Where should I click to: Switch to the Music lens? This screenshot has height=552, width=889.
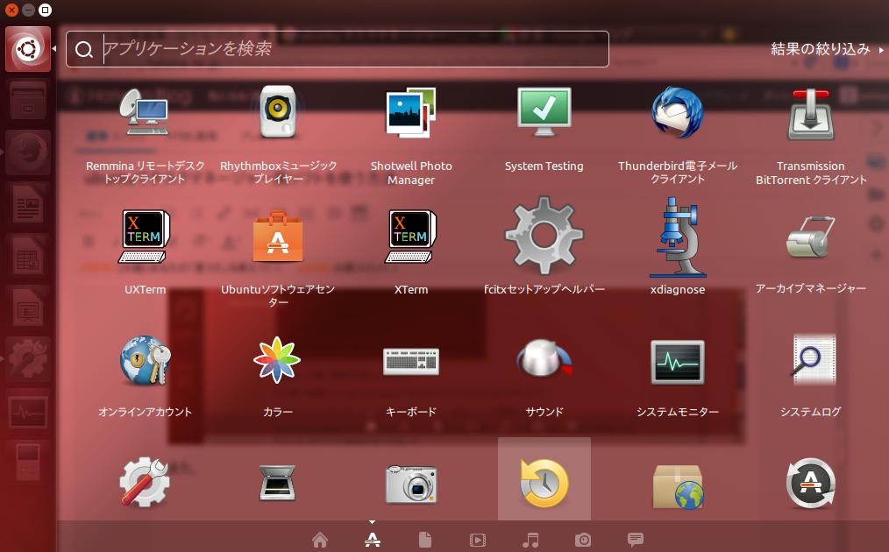coord(530,540)
